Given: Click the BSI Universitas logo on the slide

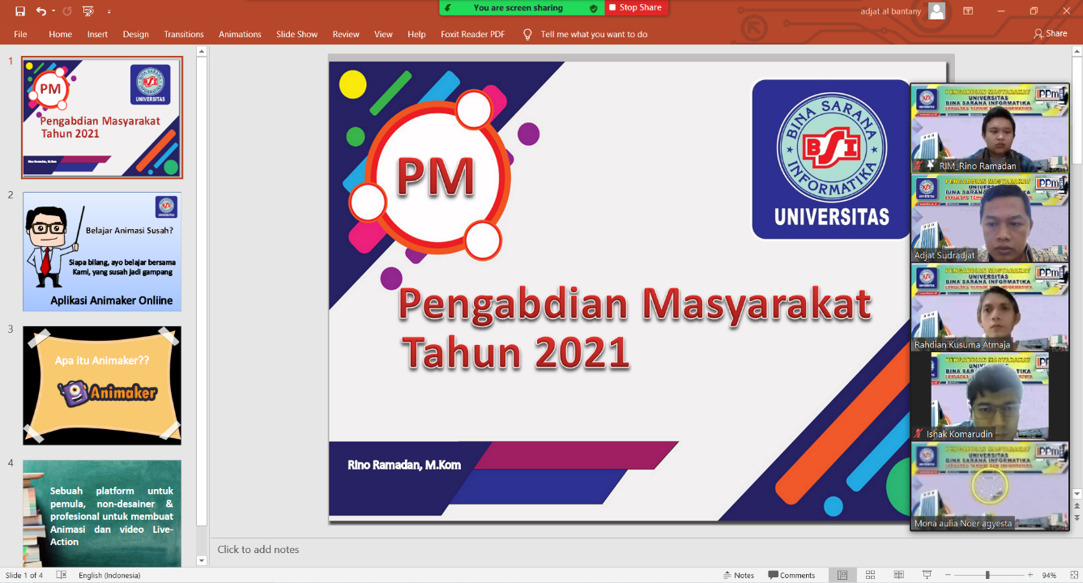Looking at the screenshot, I should coord(832,160).
